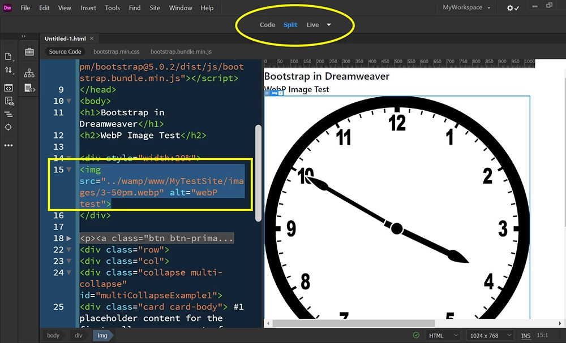This screenshot has height=343, width=566.
Task: Open Customize Toolbar three dots icon
Action: pos(8,145)
